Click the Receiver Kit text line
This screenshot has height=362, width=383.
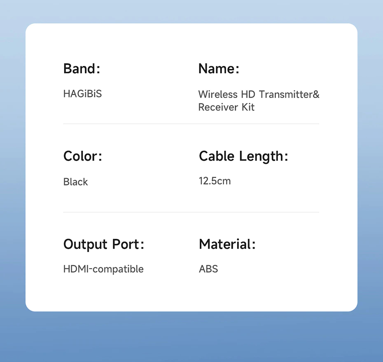click(226, 107)
